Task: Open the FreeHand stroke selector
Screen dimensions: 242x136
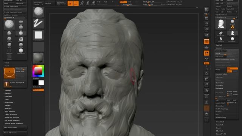Action: click(x=39, y=23)
